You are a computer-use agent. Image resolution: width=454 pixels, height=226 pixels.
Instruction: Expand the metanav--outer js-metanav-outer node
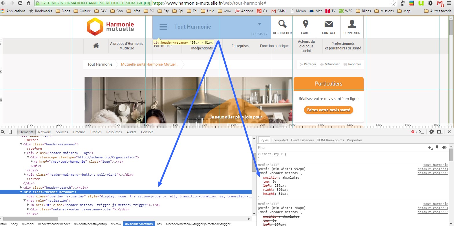28,209
